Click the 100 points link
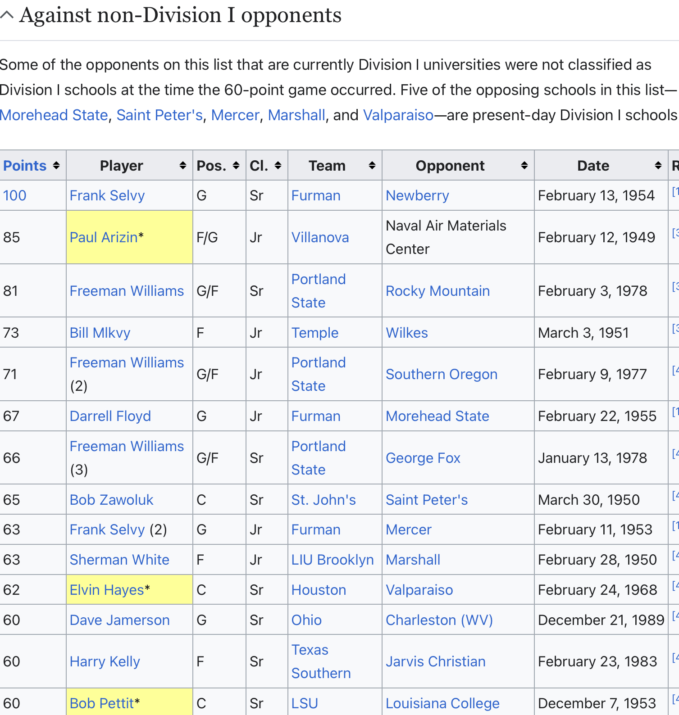 pyautogui.click(x=15, y=195)
